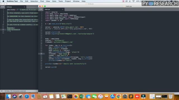Open the Trash in the dock

171,96
